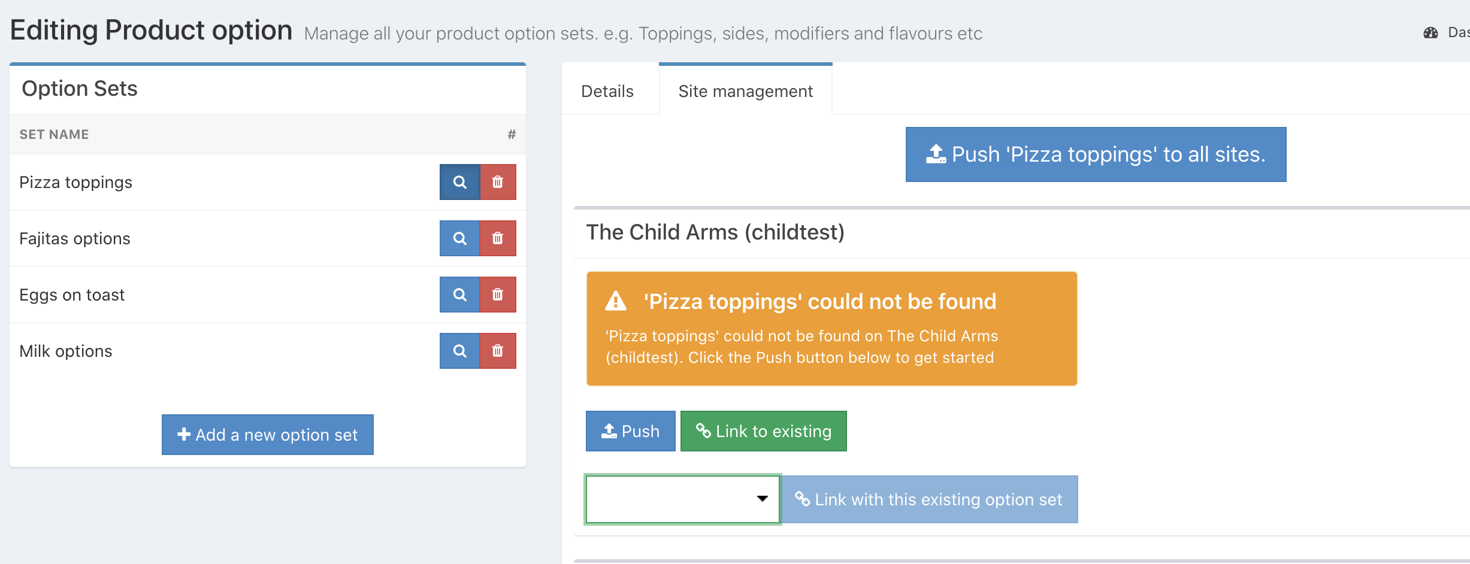Push 'Pizza toppings' to all sites
The image size is (1470, 564).
pos(1096,154)
